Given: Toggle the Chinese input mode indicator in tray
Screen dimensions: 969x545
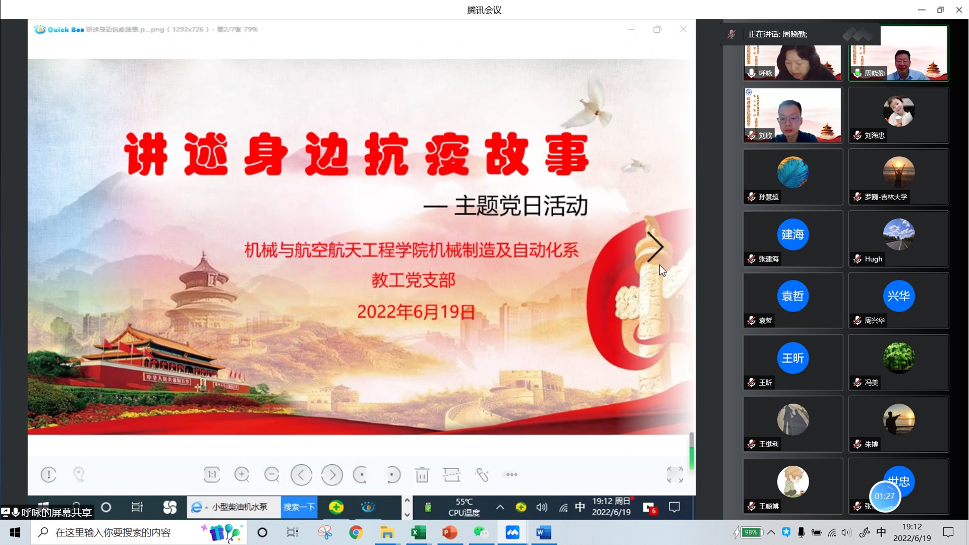Looking at the screenshot, I should pos(881,532).
